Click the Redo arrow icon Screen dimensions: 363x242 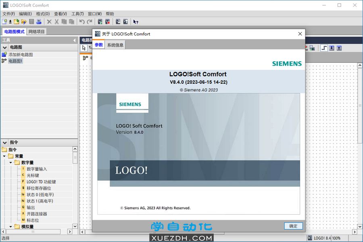tap(90, 22)
